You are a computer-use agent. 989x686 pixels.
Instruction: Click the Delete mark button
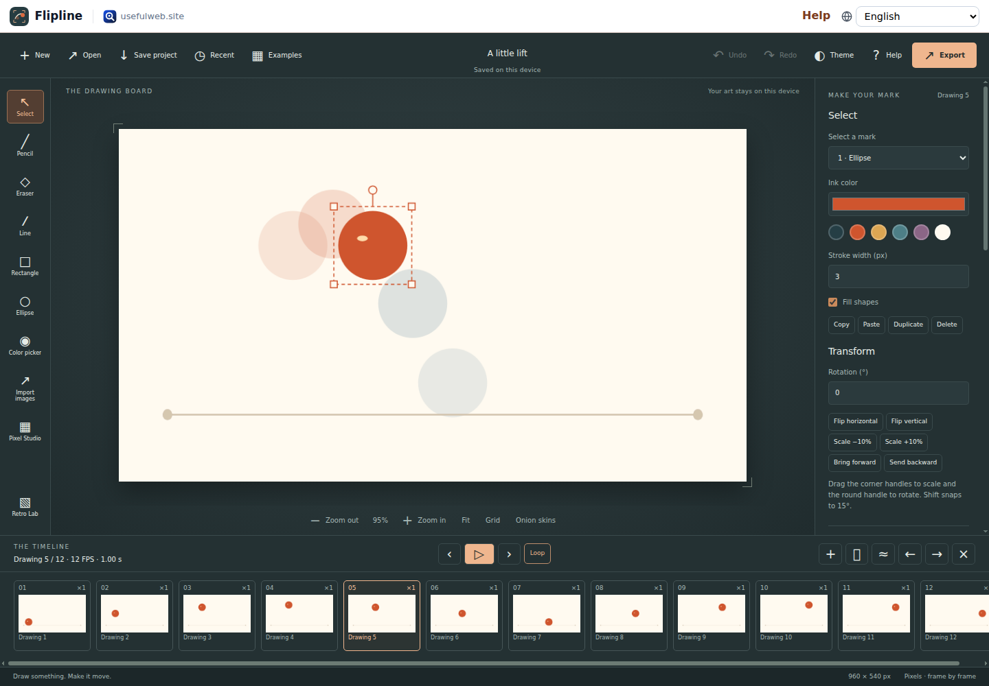click(x=947, y=324)
